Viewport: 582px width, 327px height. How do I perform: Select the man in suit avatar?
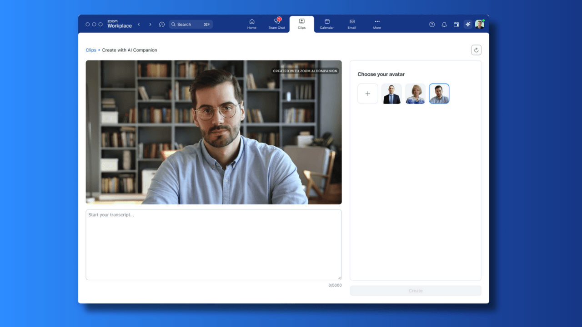point(391,93)
